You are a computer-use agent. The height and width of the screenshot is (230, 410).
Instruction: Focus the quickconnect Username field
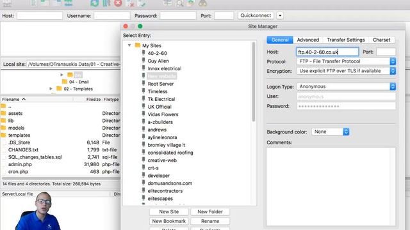tap(112, 15)
